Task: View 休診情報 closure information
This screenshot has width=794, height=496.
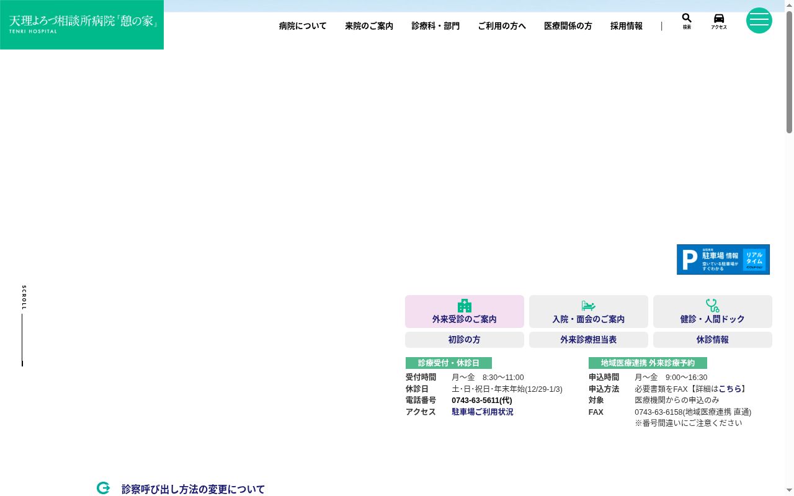Action: (x=713, y=340)
